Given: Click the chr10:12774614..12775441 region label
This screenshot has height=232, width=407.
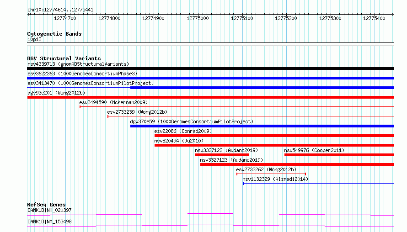Looking at the screenshot, I should 60,10.
